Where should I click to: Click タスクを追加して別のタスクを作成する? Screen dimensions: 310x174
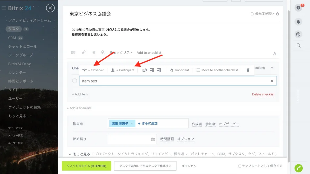(x=145, y=166)
